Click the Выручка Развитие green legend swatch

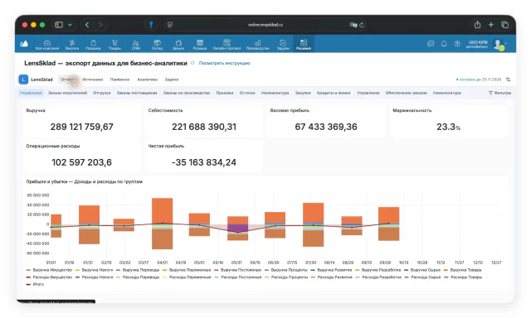click(313, 270)
